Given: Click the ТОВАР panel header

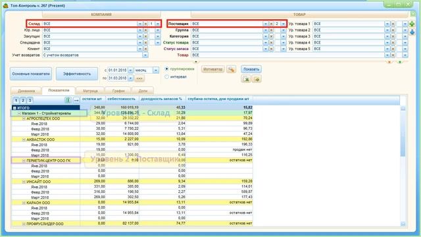Looking at the screenshot, I should (299, 14).
